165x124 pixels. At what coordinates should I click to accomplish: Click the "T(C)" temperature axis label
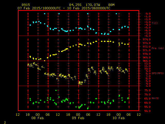click(x=155, y=23)
